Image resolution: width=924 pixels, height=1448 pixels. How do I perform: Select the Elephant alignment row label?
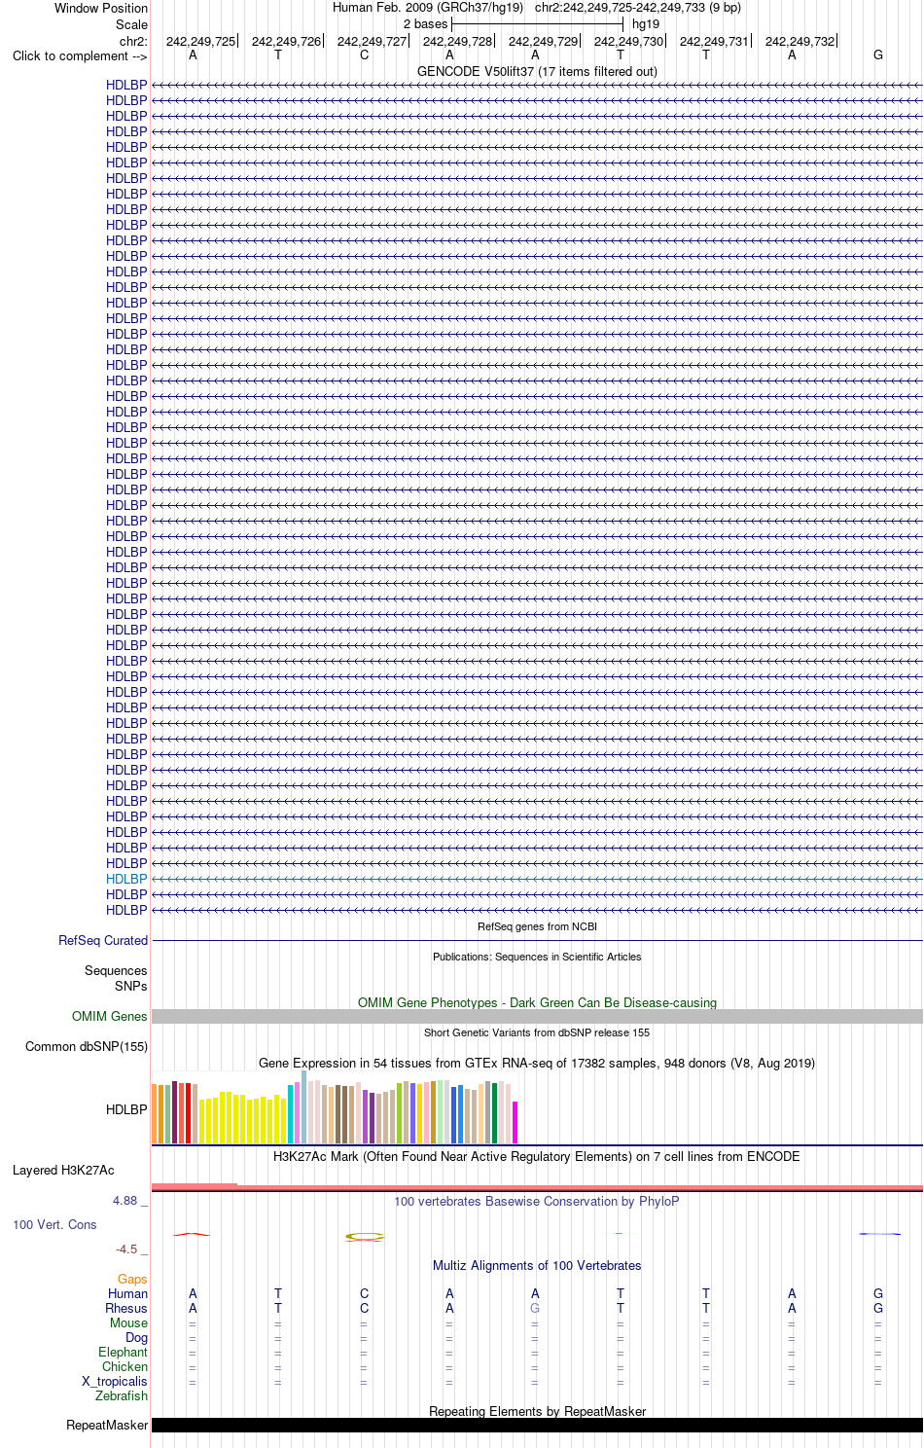[x=123, y=1352]
